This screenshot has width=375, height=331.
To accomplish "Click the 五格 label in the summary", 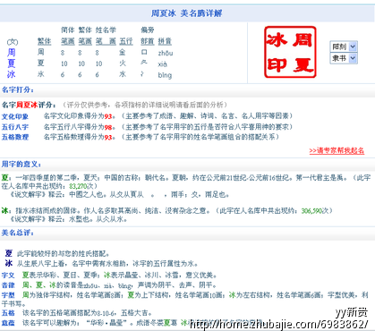I will pos(8,313).
